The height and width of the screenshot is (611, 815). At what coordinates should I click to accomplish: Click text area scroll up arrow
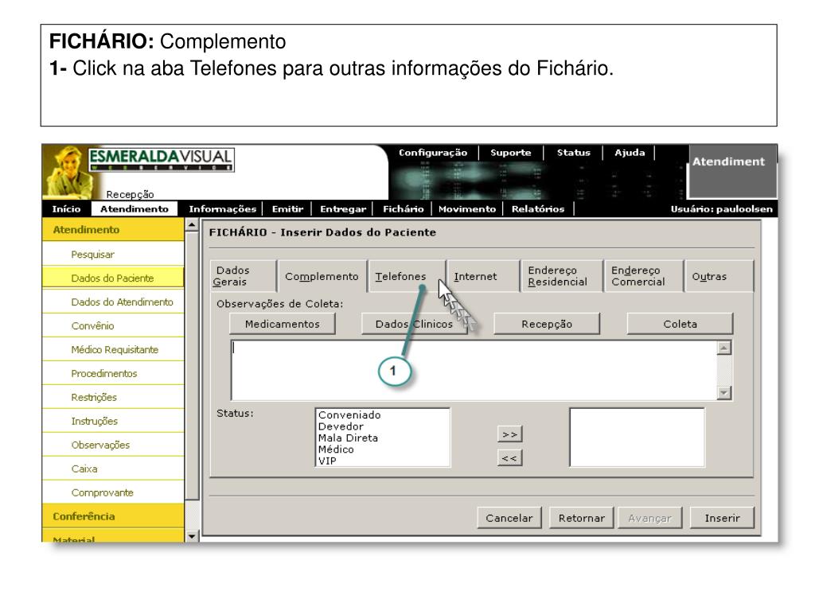(724, 348)
